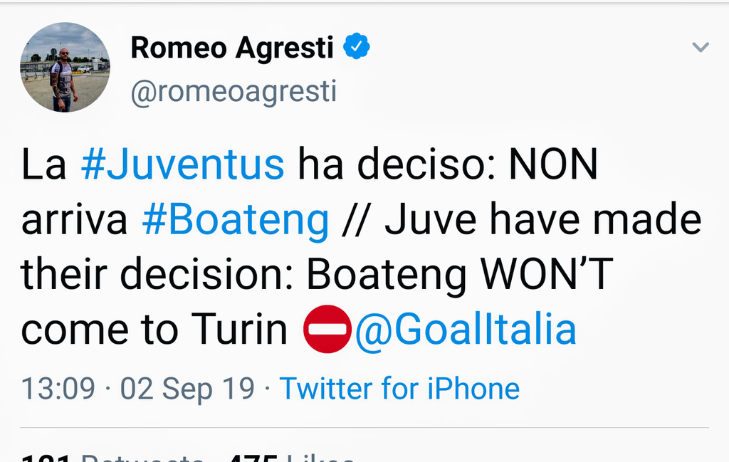Open the Twitter for iPhone source link

(399, 389)
